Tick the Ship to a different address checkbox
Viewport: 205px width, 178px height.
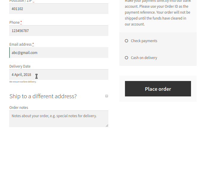tap(107, 96)
